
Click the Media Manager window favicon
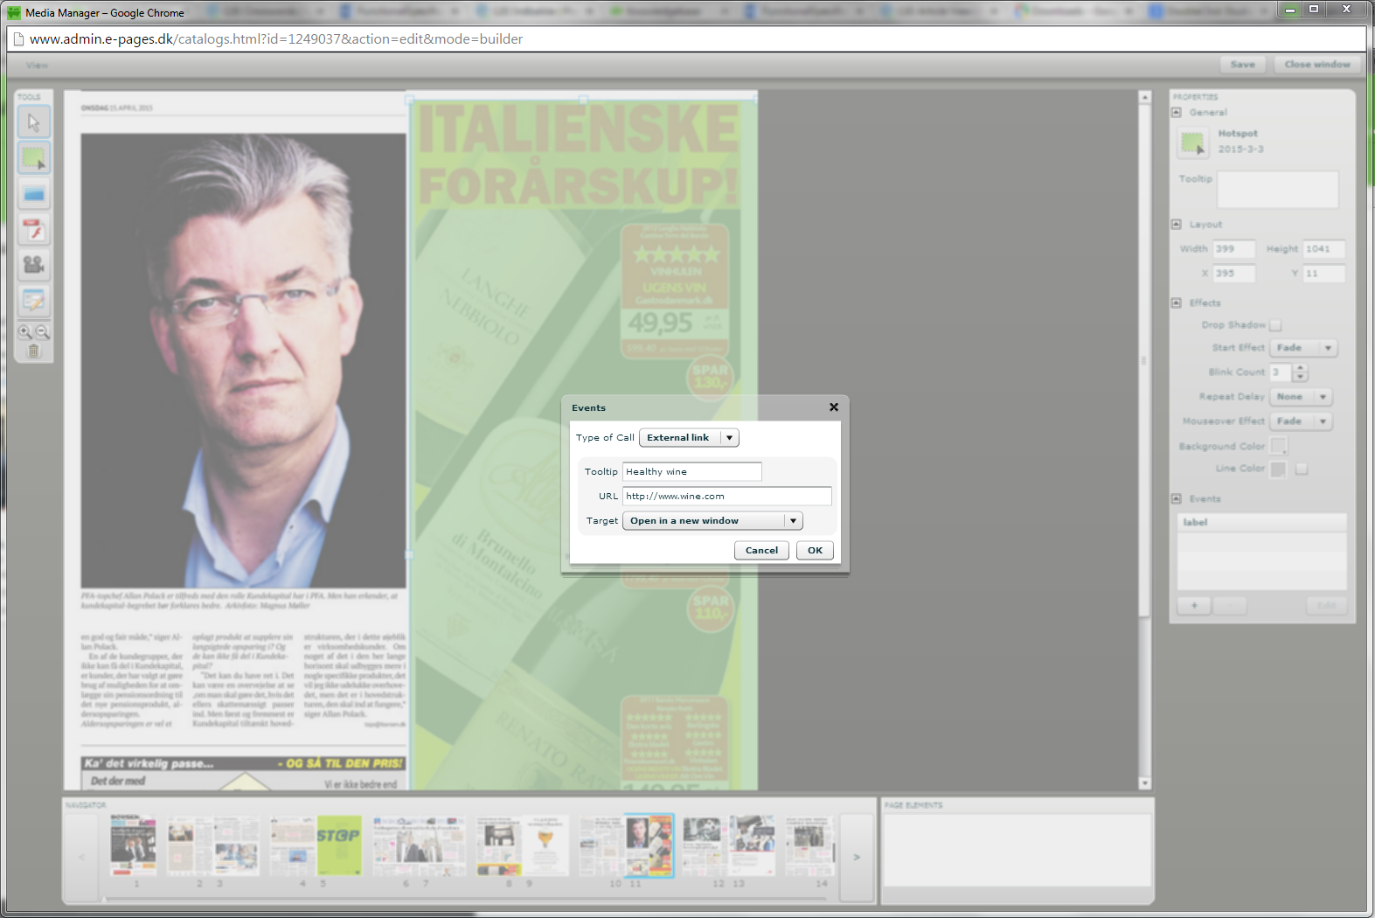[14, 13]
